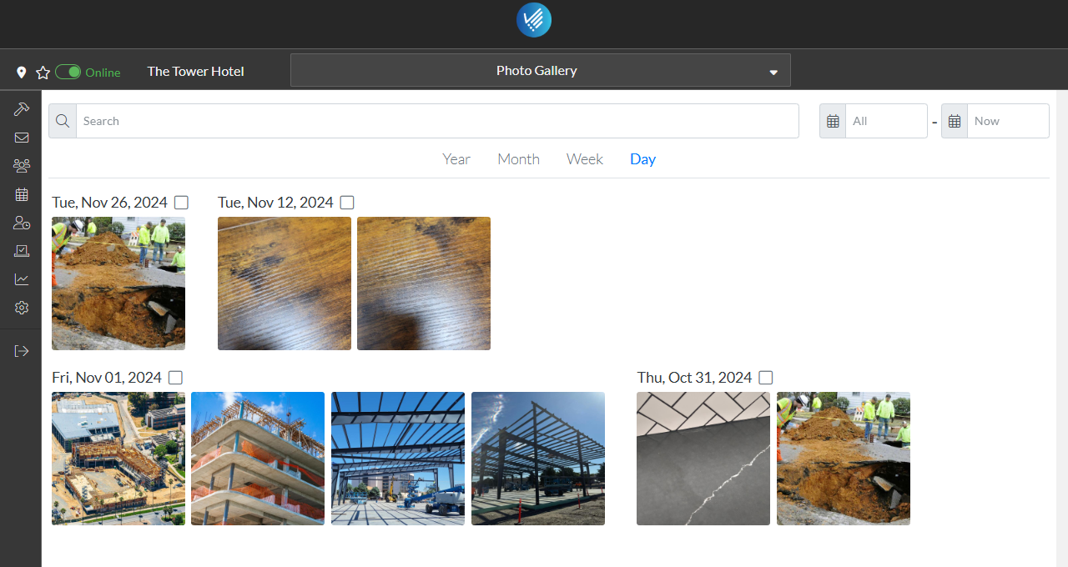Select the Day view tab
1068x567 pixels.
point(642,159)
